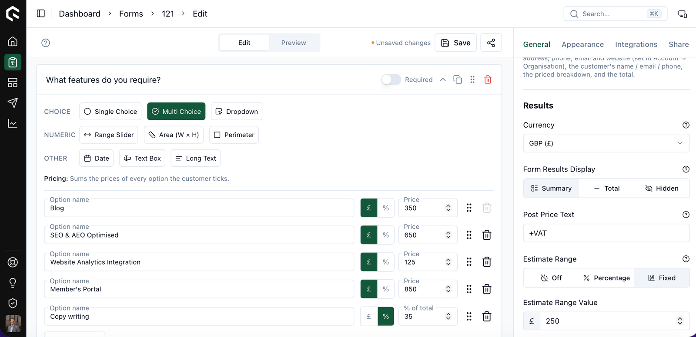
Task: Adjust the 125 price stepper
Action: coord(448,262)
